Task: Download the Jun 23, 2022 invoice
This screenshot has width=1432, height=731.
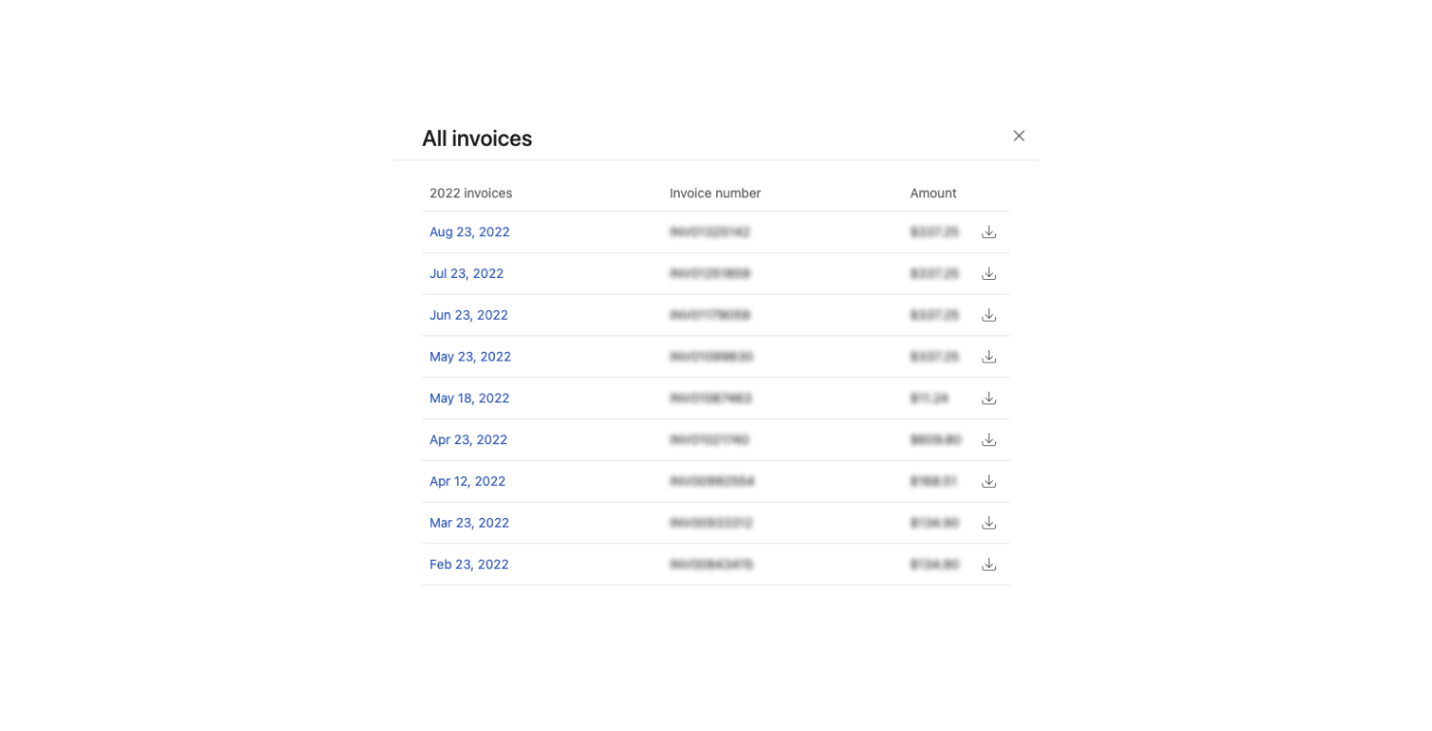Action: [x=988, y=315]
